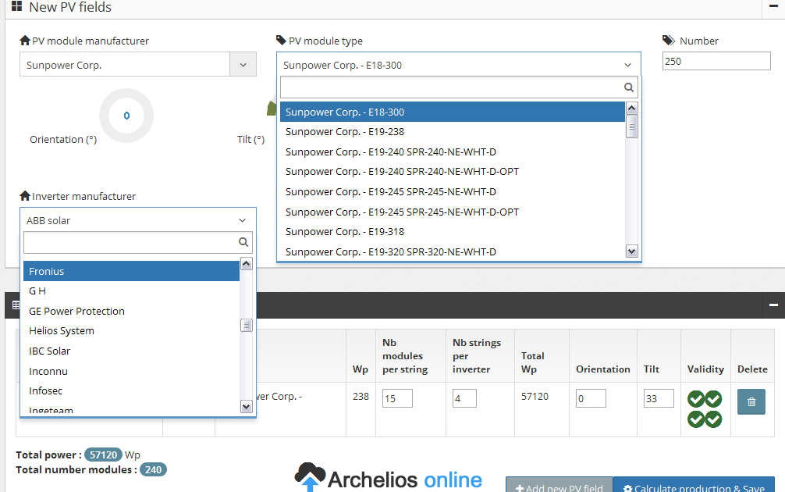Screen dimensions: 785x492
Task: Open the PV module manufacturer dropdown
Action: [x=137, y=65]
